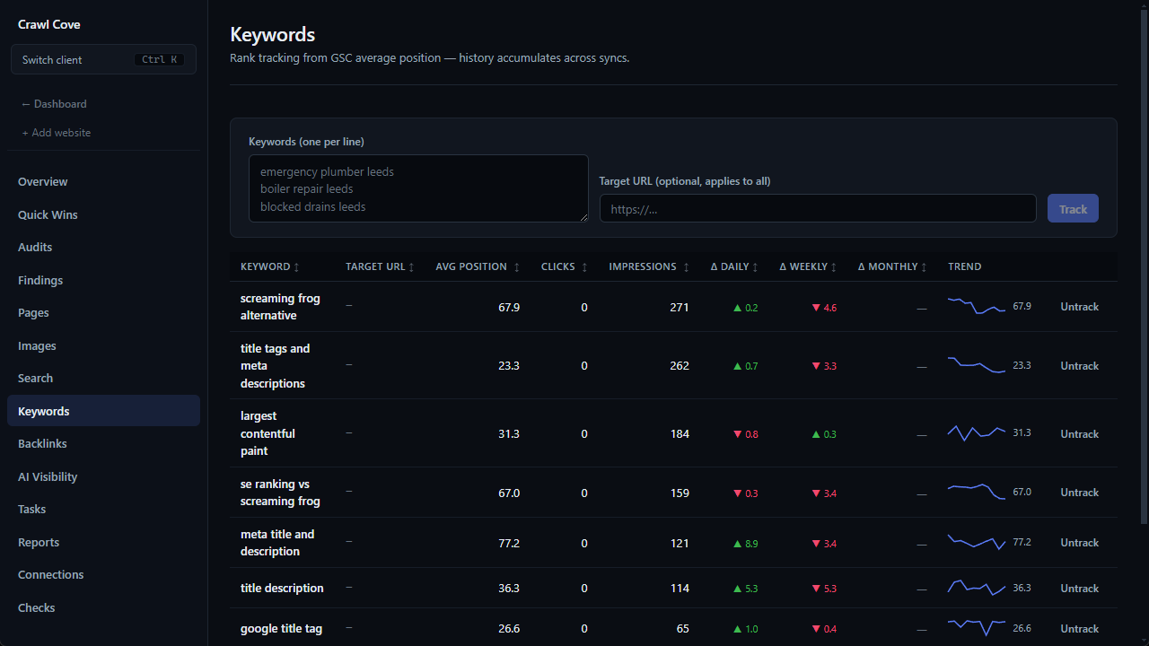The height and width of the screenshot is (646, 1149).
Task: Click the Track button
Action: (1073, 209)
